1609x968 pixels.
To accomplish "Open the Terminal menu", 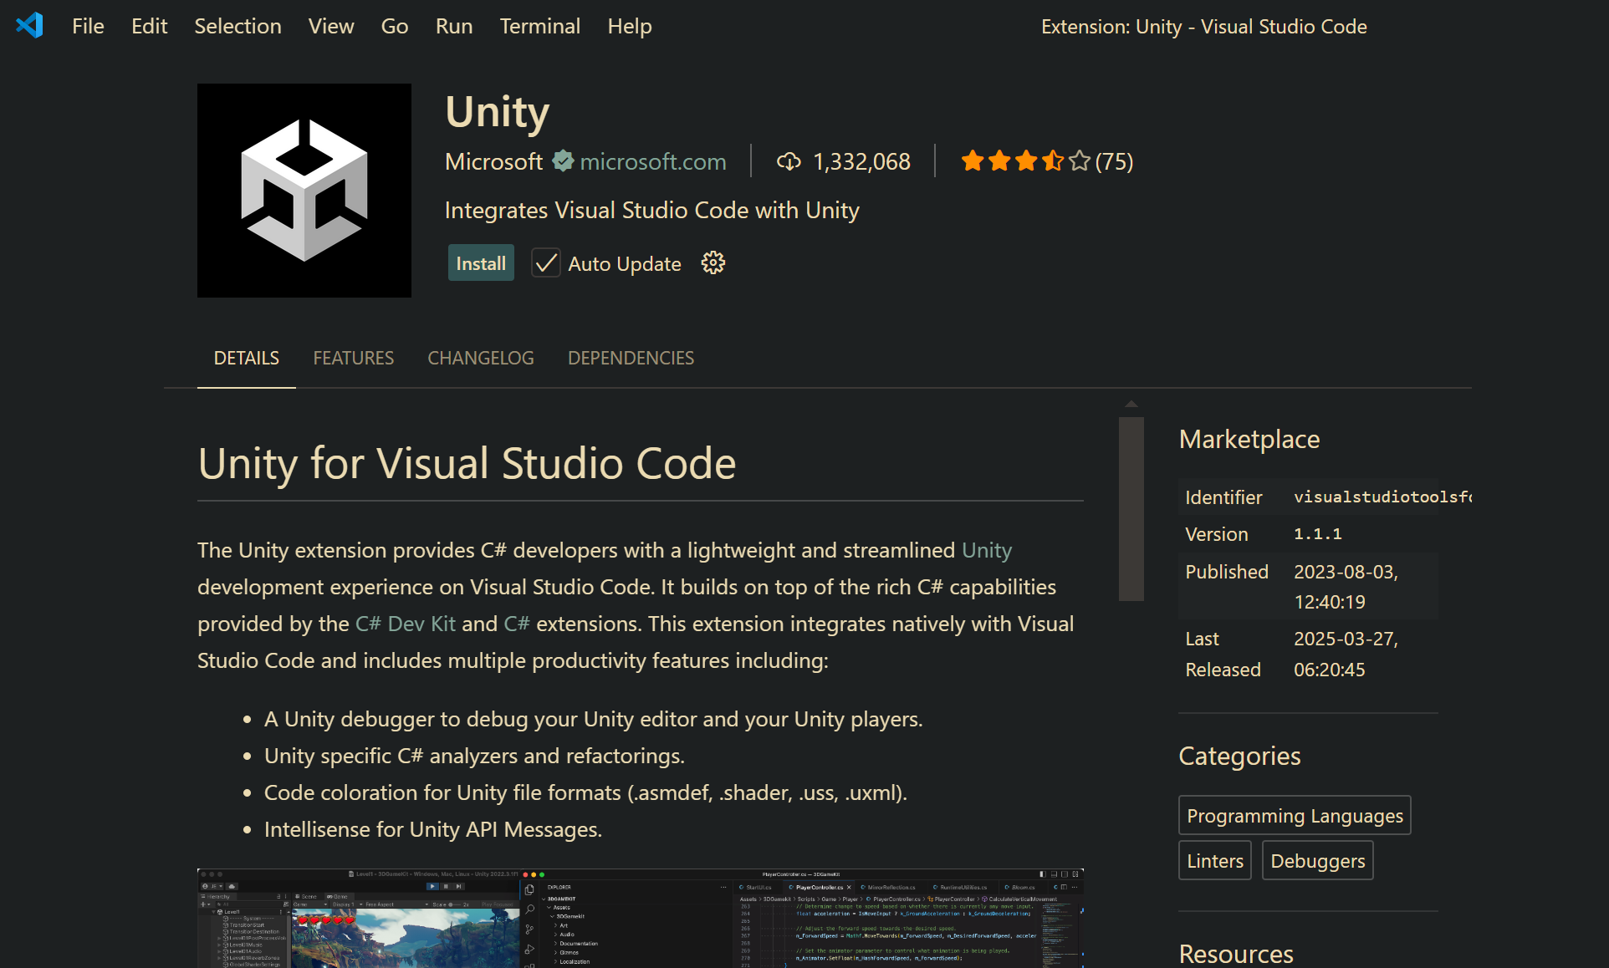I will (x=539, y=26).
